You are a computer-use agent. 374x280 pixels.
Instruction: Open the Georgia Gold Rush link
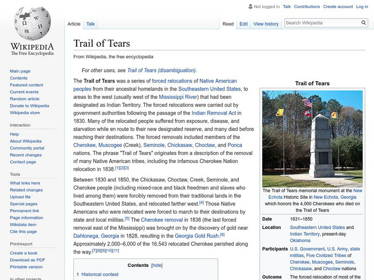coord(197,236)
